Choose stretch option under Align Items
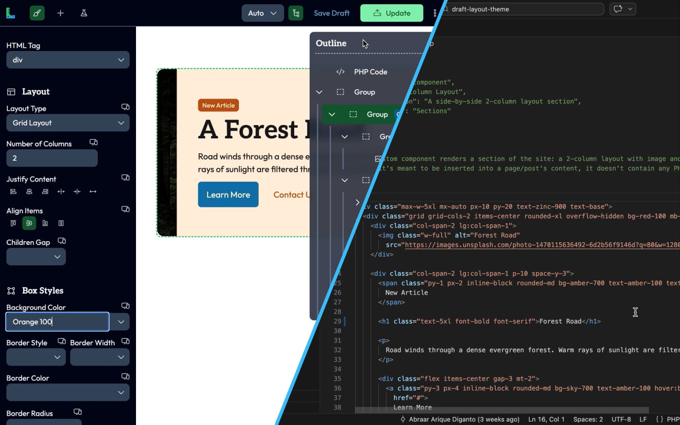This screenshot has height=425, width=680. coord(61,223)
